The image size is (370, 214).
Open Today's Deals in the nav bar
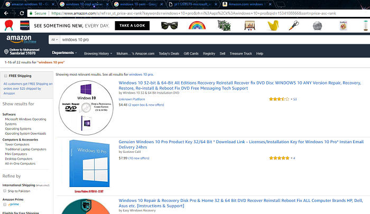tap(169, 53)
